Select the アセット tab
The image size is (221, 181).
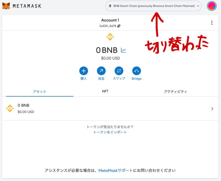pyautogui.click(x=40, y=91)
